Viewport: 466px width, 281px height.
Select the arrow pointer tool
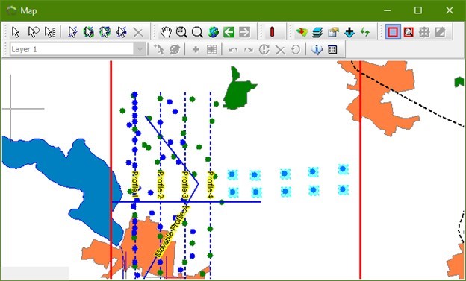[x=16, y=32]
